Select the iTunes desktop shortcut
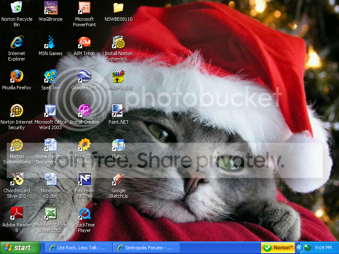 118,145
